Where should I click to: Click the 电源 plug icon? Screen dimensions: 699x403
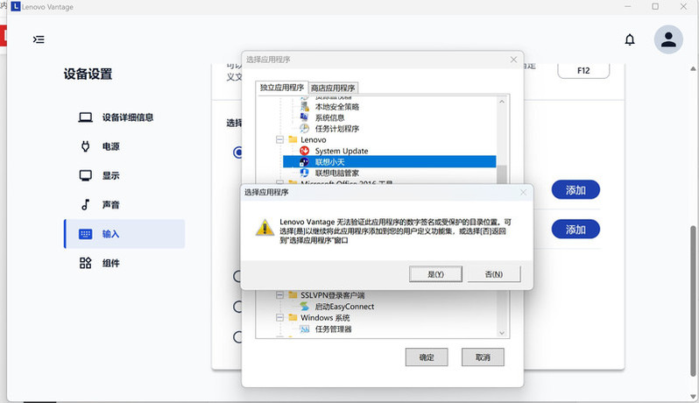coord(85,146)
